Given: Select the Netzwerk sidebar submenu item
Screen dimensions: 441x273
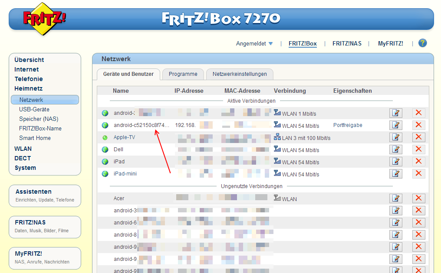Looking at the screenshot, I should (45, 100).
